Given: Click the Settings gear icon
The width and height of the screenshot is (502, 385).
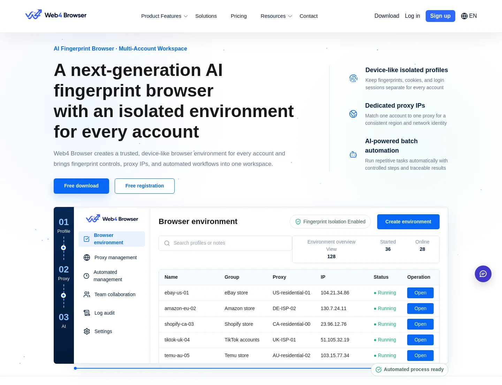Looking at the screenshot, I should click(87, 331).
